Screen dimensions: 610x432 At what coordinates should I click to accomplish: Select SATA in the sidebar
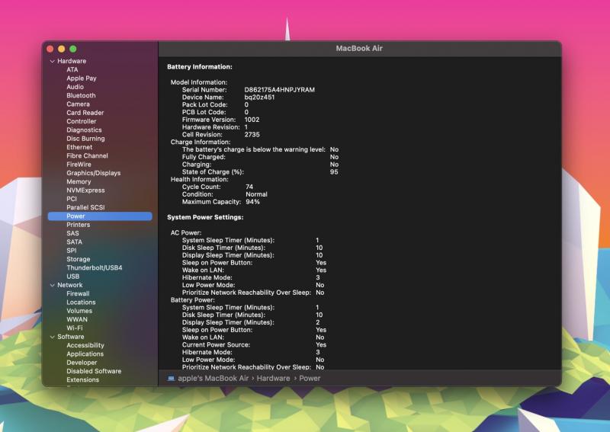coord(74,242)
